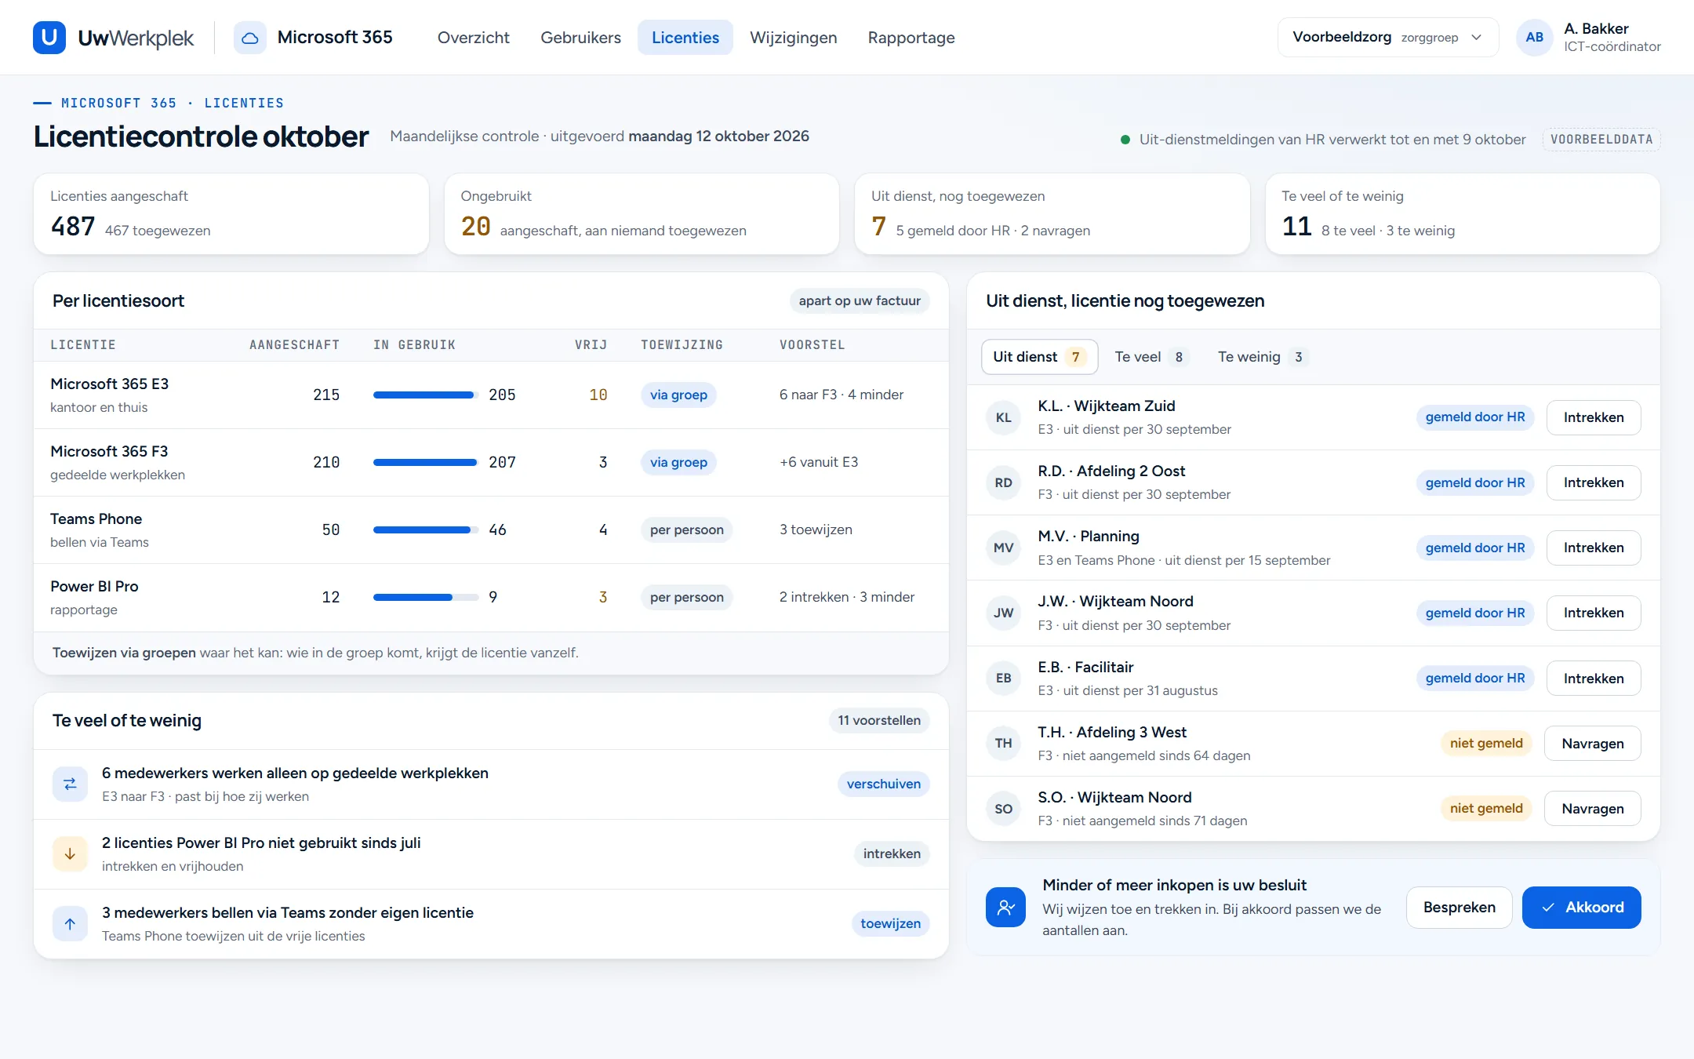Click the Bespreken button

[1459, 908]
